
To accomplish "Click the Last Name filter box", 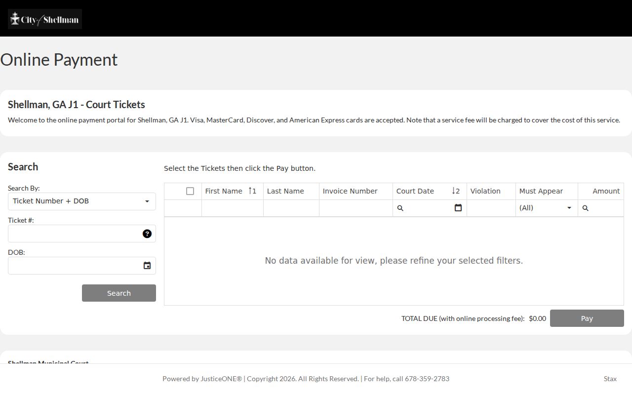I will tap(291, 208).
